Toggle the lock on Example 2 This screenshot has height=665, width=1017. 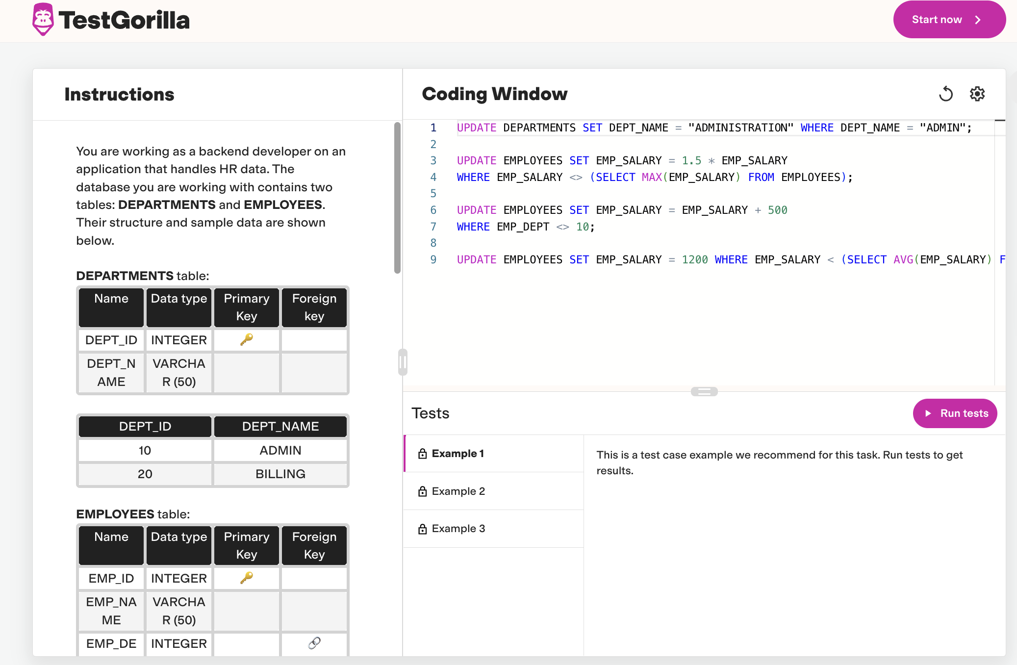click(x=423, y=491)
